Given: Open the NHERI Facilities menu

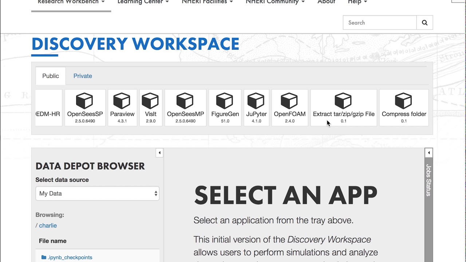Looking at the screenshot, I should point(207,2).
